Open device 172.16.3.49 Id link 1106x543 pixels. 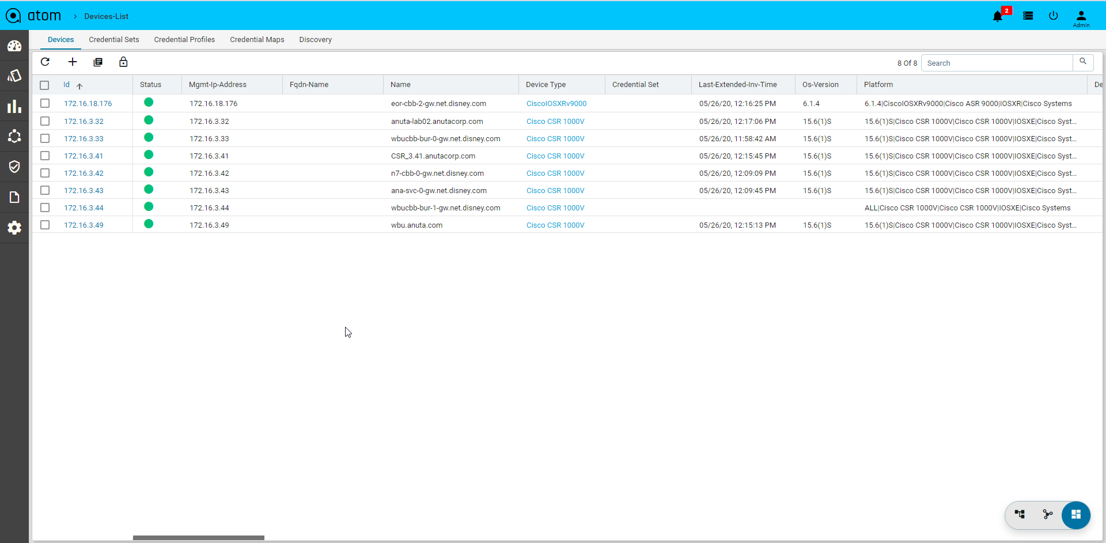pos(84,225)
